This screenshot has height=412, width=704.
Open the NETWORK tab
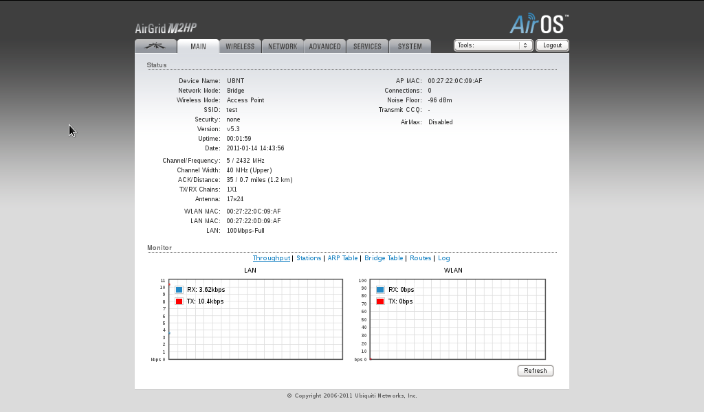(283, 46)
